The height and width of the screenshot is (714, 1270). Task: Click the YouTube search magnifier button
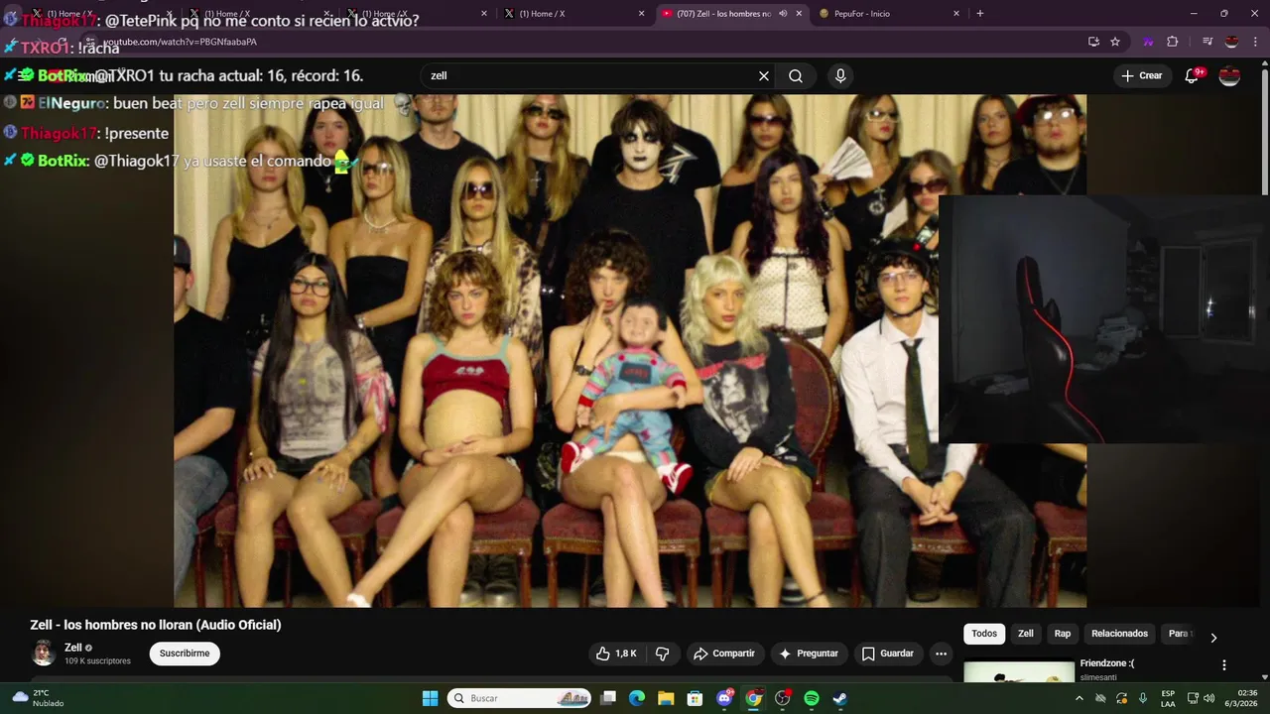pyautogui.click(x=796, y=76)
